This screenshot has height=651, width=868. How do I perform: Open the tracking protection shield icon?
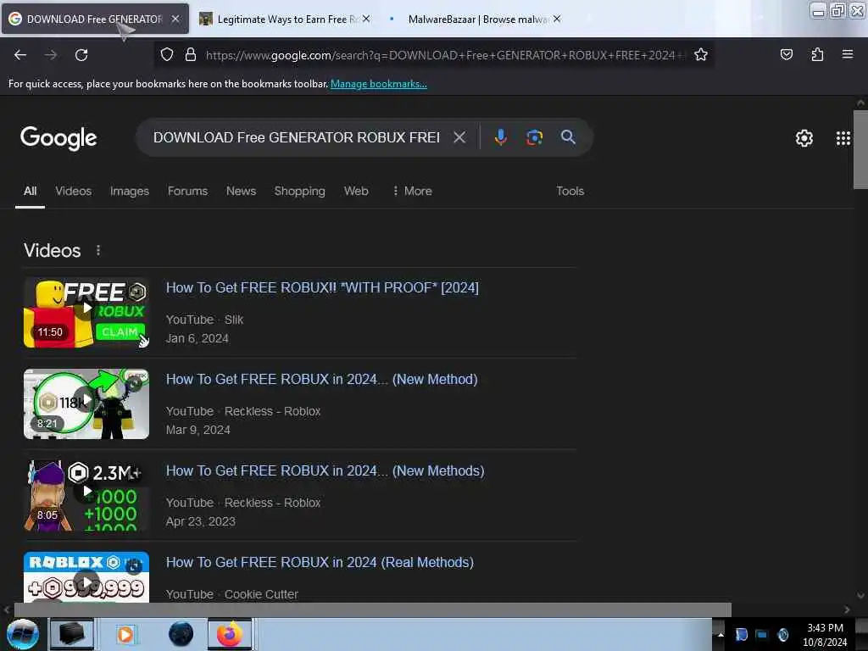point(167,55)
